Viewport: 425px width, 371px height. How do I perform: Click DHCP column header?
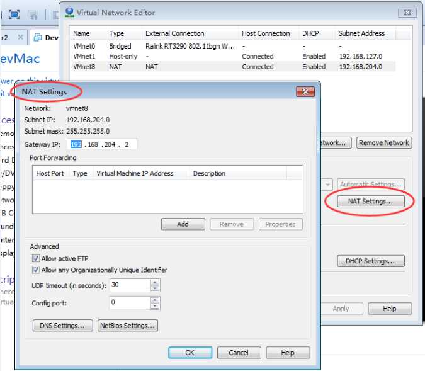tap(317, 33)
